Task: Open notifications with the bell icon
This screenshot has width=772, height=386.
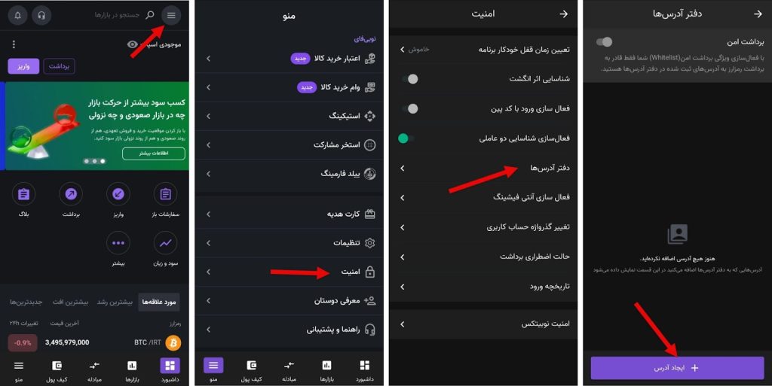Action: (x=18, y=15)
